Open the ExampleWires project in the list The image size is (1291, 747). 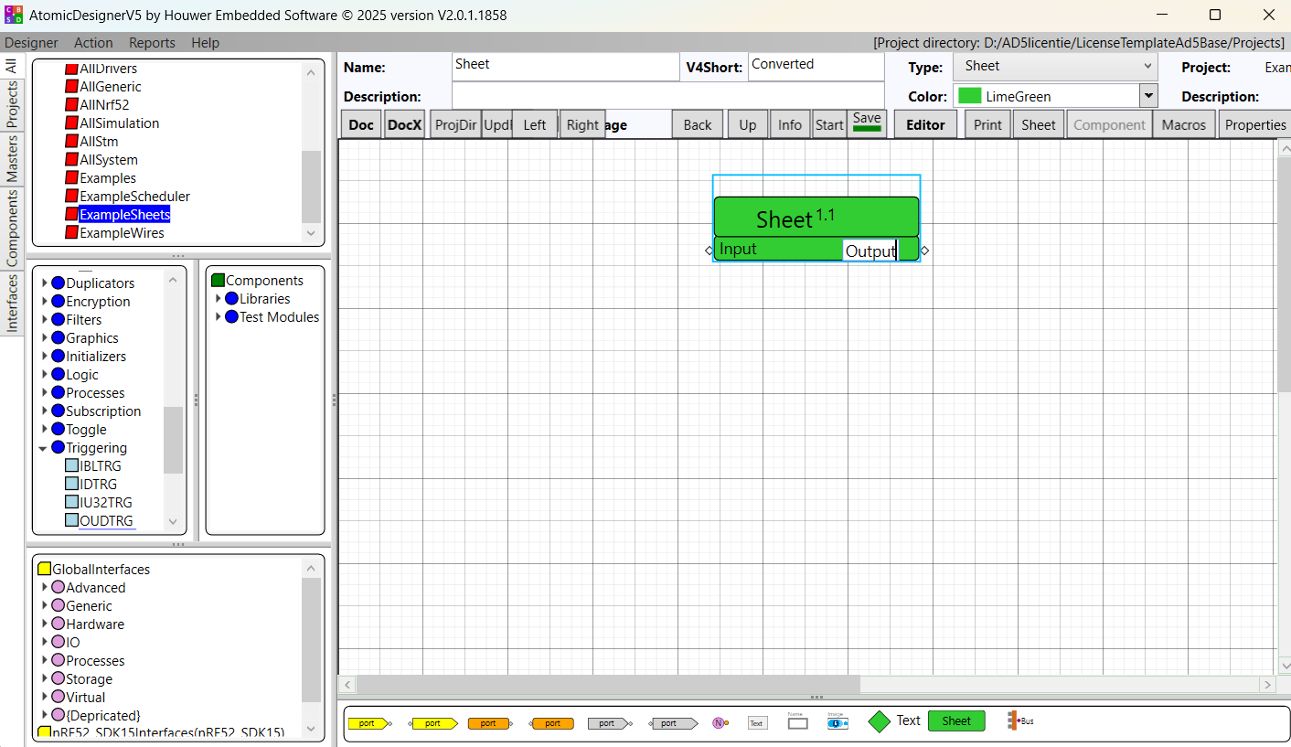pyautogui.click(x=122, y=233)
